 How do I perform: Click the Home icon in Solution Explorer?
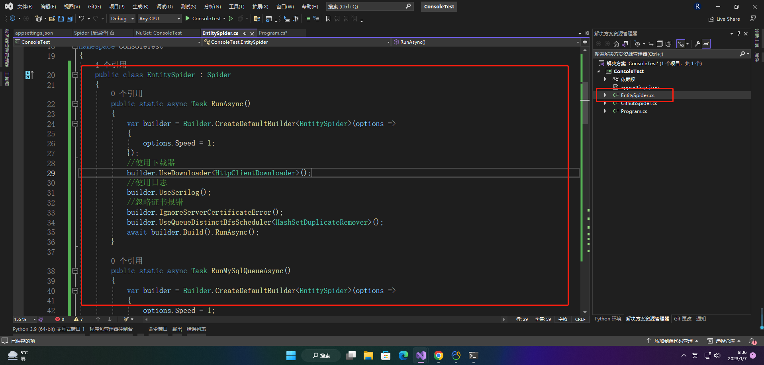click(616, 44)
